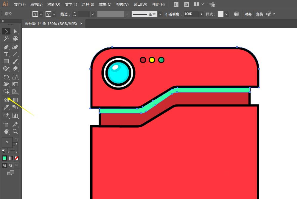Enable Draw Behind mode

[11, 165]
